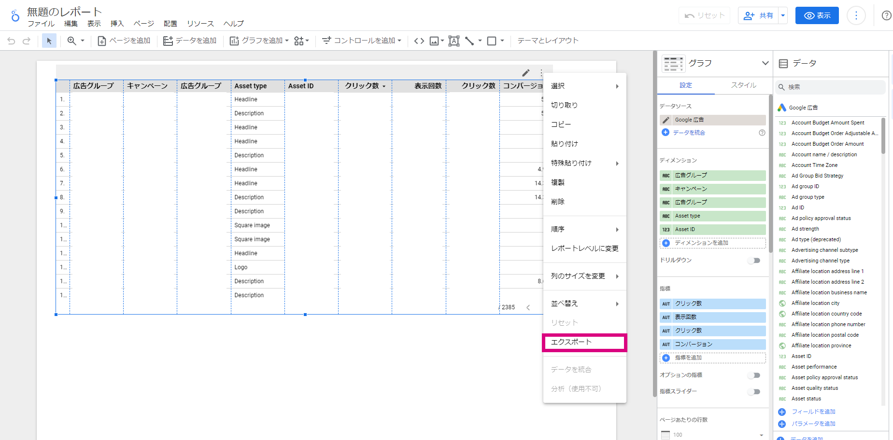Open the コントロールを追加 dropdown
Screen dimensions: 893x440
tap(361, 41)
